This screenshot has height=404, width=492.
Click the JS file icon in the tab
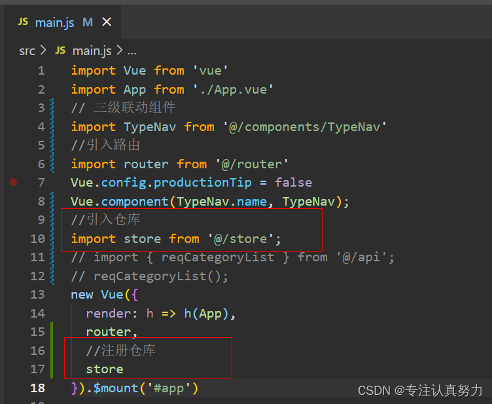tap(23, 22)
